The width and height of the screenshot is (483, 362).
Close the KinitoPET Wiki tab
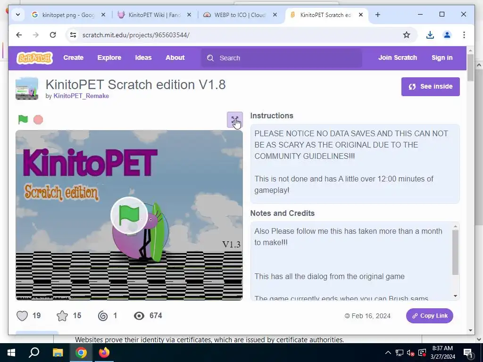coord(189,15)
